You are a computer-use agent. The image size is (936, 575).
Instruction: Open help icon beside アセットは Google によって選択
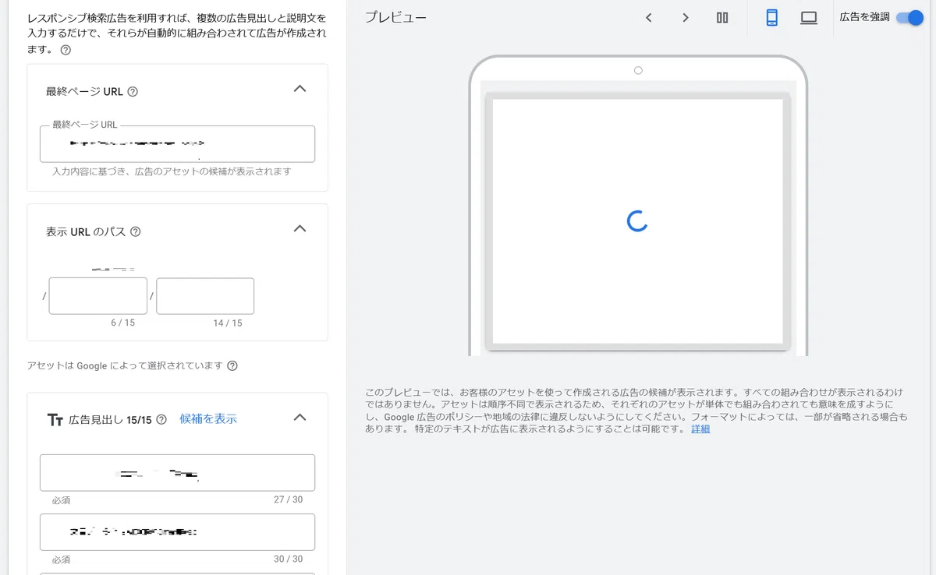click(232, 365)
